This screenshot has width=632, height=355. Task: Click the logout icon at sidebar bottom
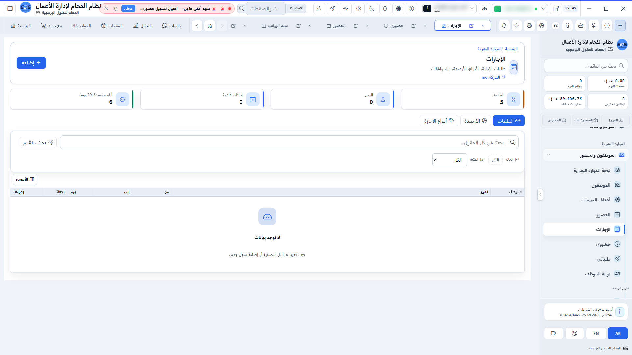[x=554, y=333]
